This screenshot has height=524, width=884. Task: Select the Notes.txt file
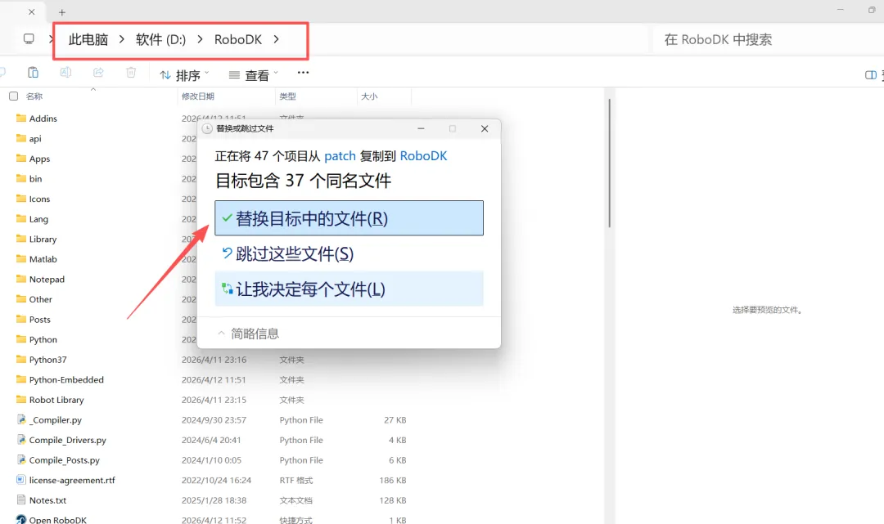(47, 500)
